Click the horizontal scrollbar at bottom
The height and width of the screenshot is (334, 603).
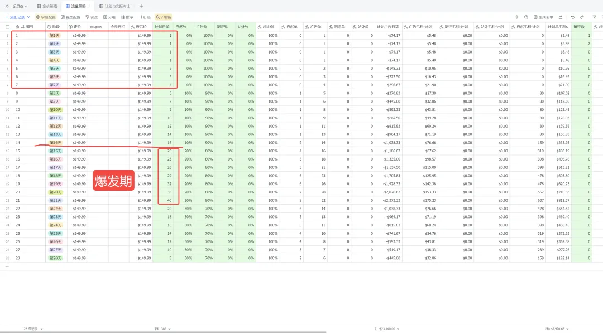pyautogui.click(x=163, y=332)
